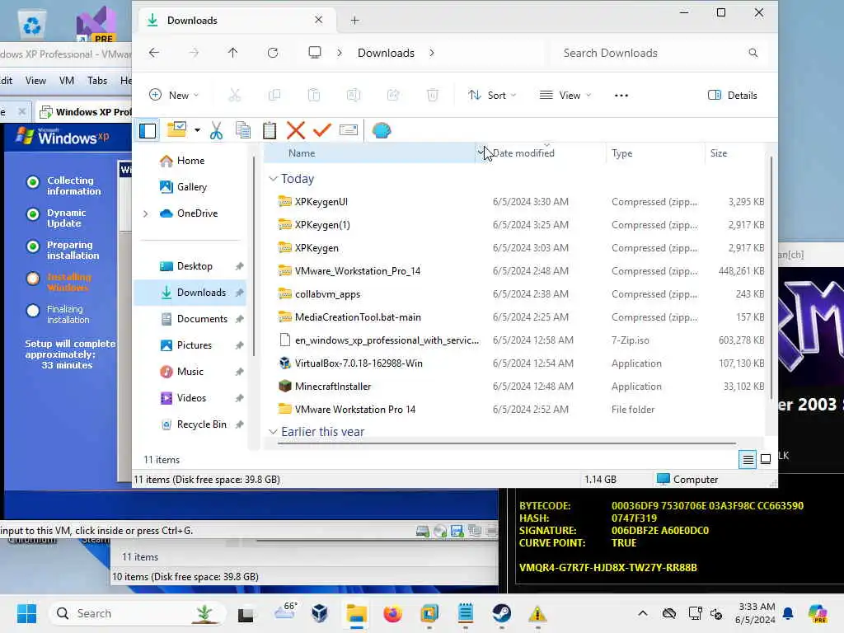The height and width of the screenshot is (633, 844).
Task: Toggle the Details pane
Action: (733, 96)
